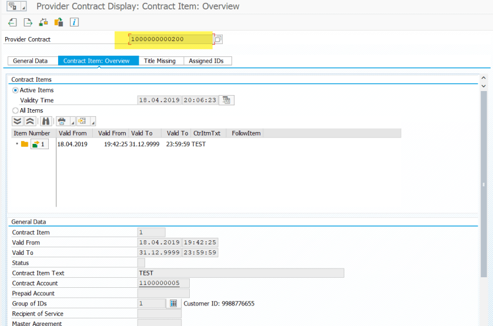Click the binoculars find icon

46,121
